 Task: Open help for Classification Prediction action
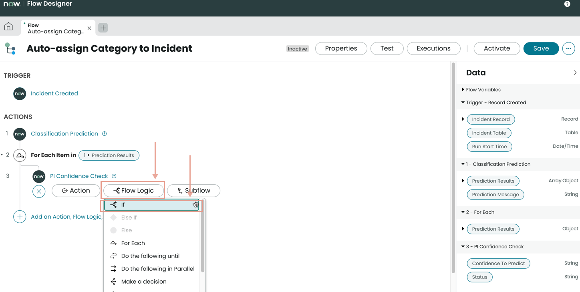point(104,134)
